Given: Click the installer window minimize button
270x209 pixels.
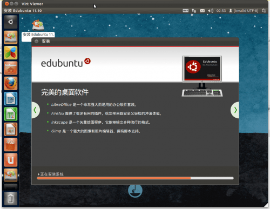Looking at the screenshot, I should 37,42.
